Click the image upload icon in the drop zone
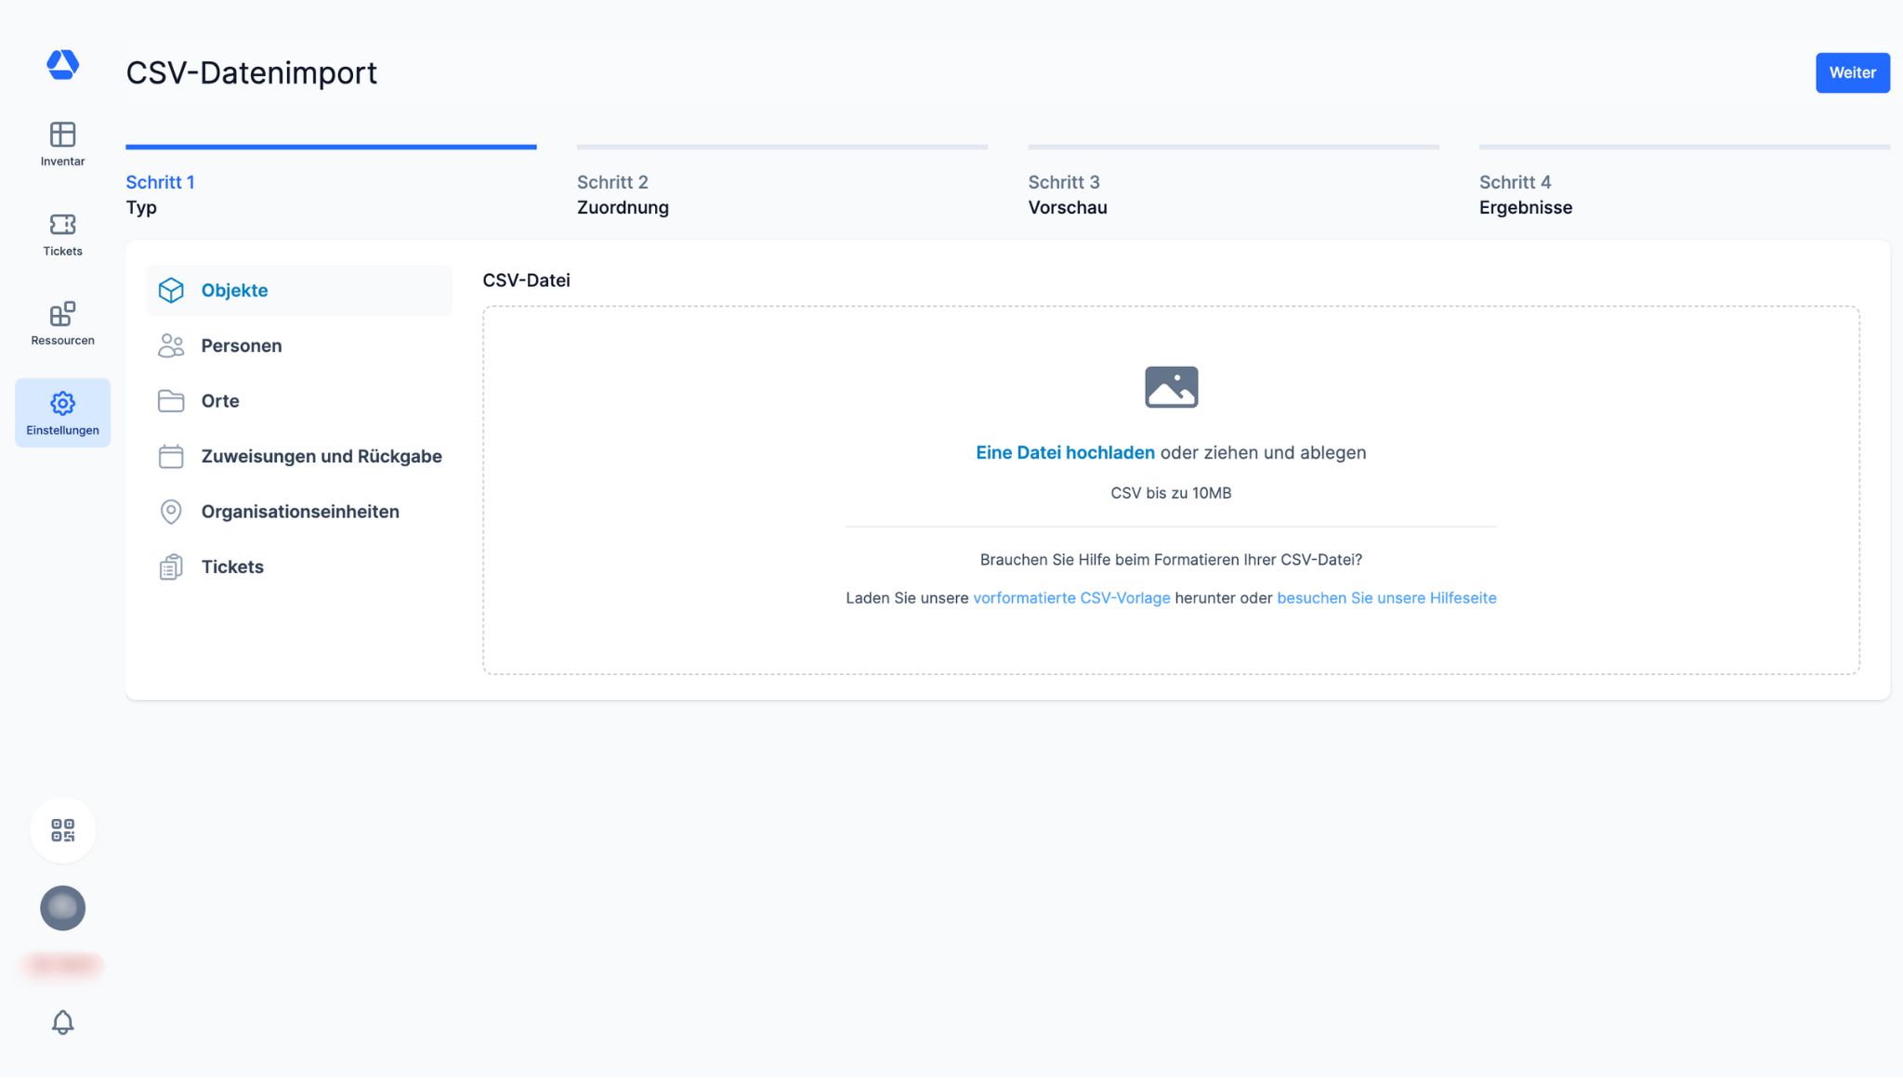Image resolution: width=1903 pixels, height=1079 pixels. tap(1171, 387)
